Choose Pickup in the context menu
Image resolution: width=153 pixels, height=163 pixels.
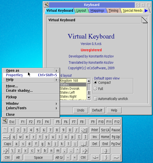pyautogui.click(x=31, y=97)
